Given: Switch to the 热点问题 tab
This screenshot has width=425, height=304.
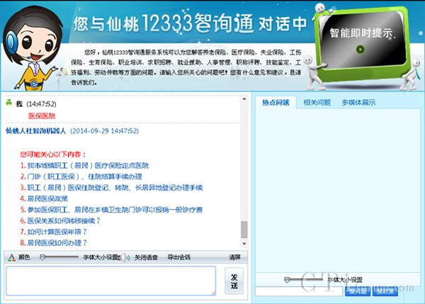Looking at the screenshot, I should 276,103.
